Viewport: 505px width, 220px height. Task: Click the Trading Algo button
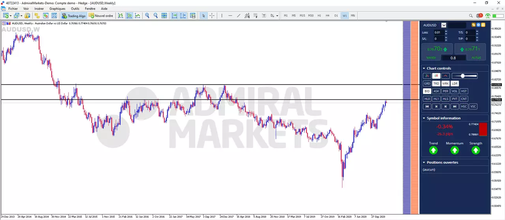pos(74,16)
